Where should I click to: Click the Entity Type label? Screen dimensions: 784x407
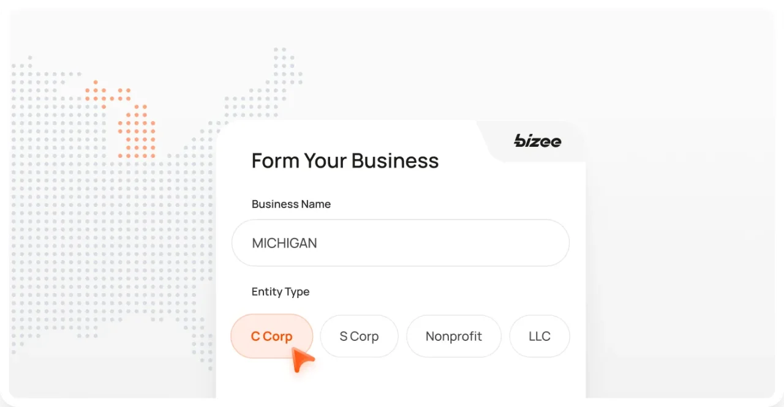point(280,292)
